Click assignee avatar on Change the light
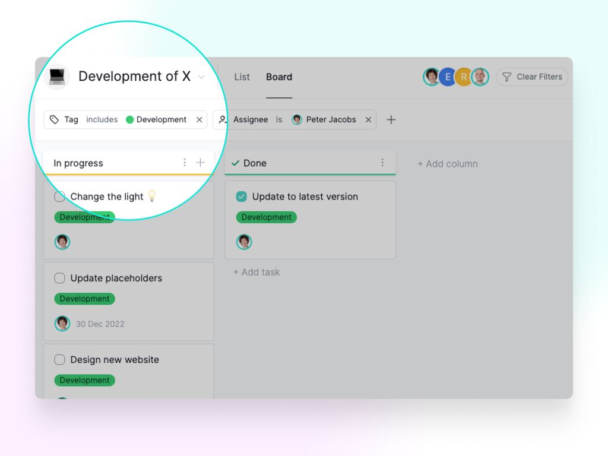Viewport: 608px width, 456px height. pyautogui.click(x=62, y=242)
